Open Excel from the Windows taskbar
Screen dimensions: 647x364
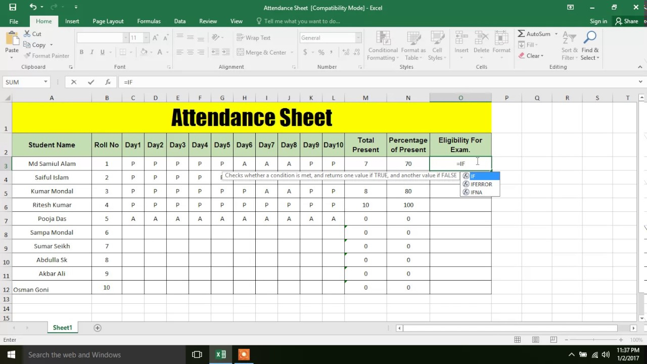pyautogui.click(x=221, y=354)
